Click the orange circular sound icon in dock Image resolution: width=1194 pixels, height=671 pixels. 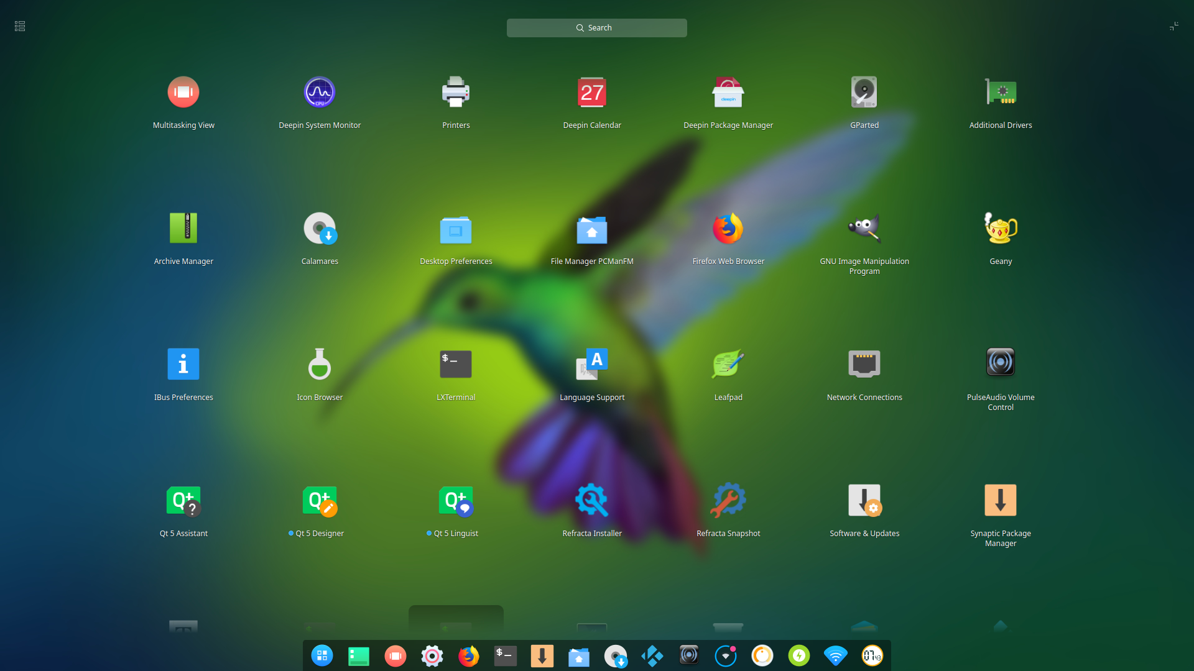click(762, 655)
